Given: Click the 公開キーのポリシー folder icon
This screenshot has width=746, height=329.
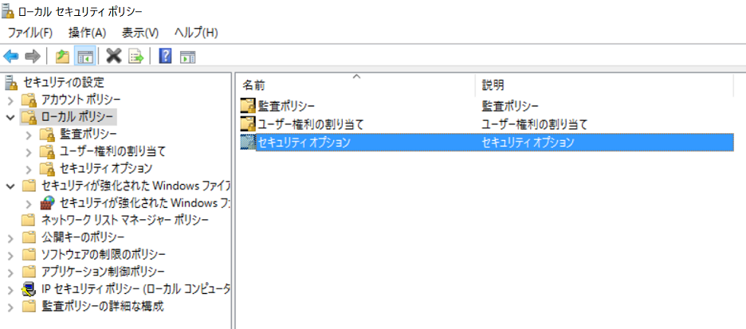Looking at the screenshot, I should click(x=29, y=237).
